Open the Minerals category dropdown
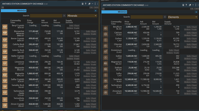 tap(82, 16)
